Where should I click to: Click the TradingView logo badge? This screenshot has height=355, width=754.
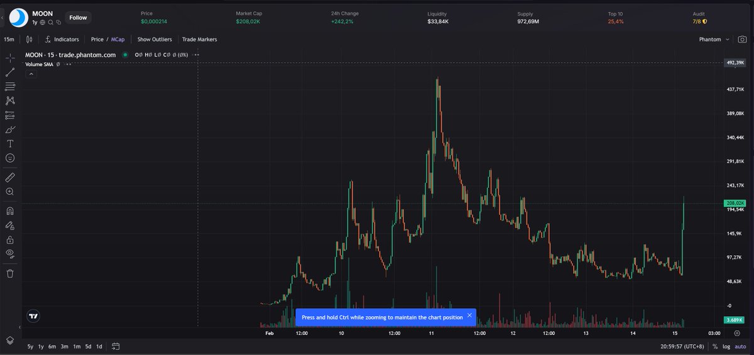tap(34, 317)
